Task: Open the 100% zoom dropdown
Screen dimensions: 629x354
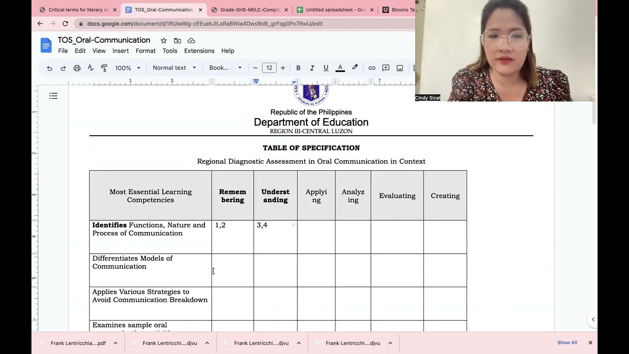Action: point(128,68)
